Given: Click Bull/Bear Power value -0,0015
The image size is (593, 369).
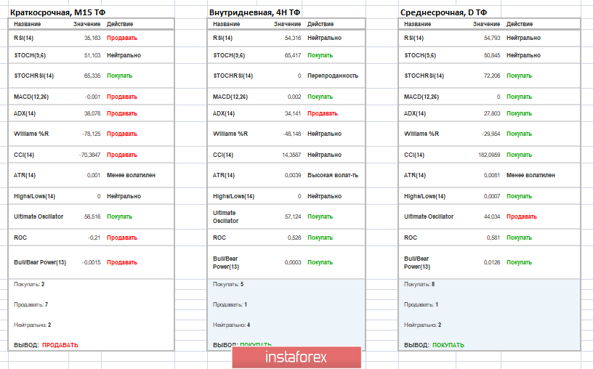Looking at the screenshot, I should point(92,262).
